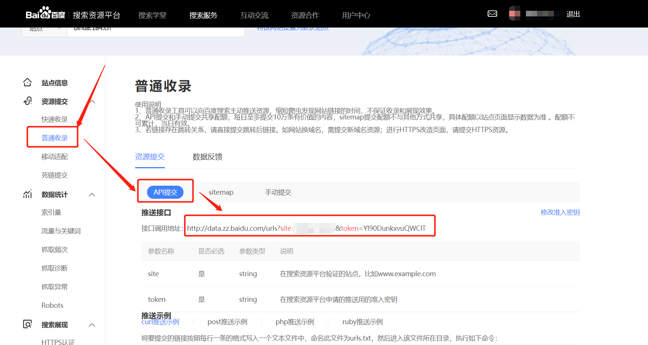The height and width of the screenshot is (345, 648).
Task: Click the Baidu logo in header
Action: (45, 14)
